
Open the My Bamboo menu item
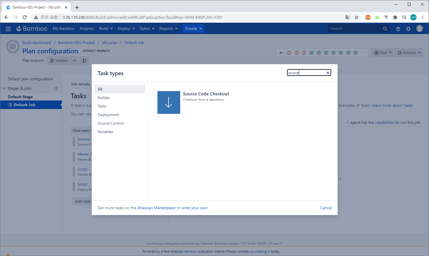(x=63, y=28)
